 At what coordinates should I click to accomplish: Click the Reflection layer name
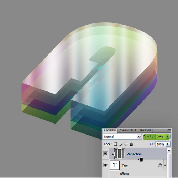[x=134, y=154]
